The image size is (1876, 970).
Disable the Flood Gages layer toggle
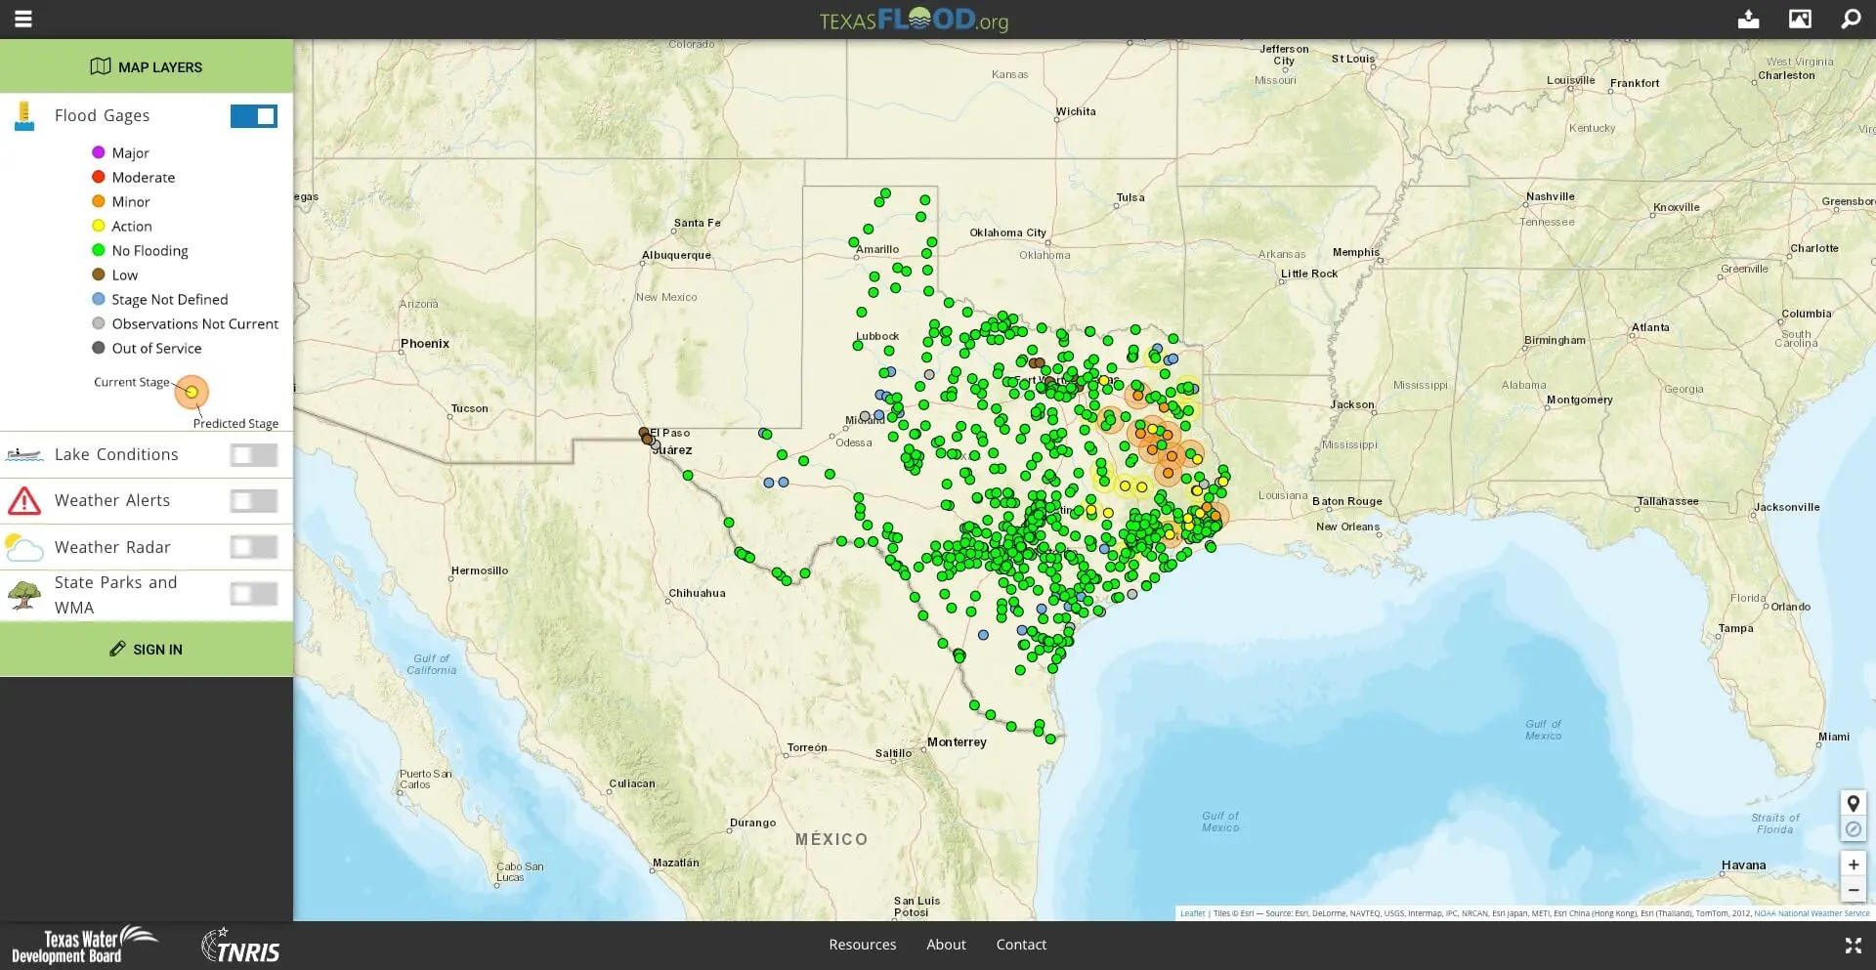click(253, 116)
